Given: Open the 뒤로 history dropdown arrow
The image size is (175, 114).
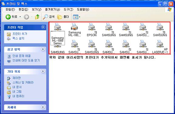Looking at the screenshot, I should tap(20, 17).
